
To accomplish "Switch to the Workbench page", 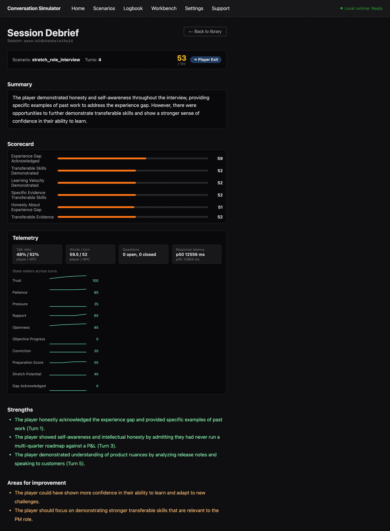I will [164, 8].
